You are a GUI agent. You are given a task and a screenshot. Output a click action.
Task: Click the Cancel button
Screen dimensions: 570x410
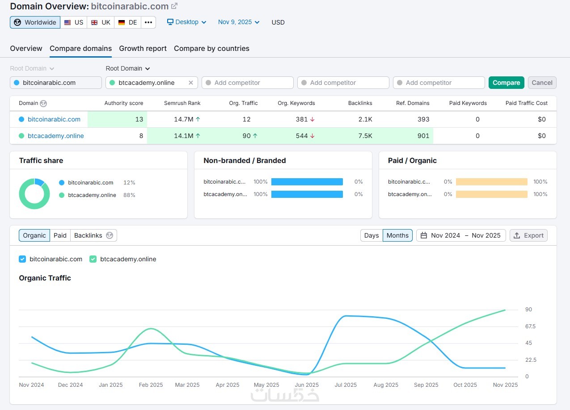542,83
